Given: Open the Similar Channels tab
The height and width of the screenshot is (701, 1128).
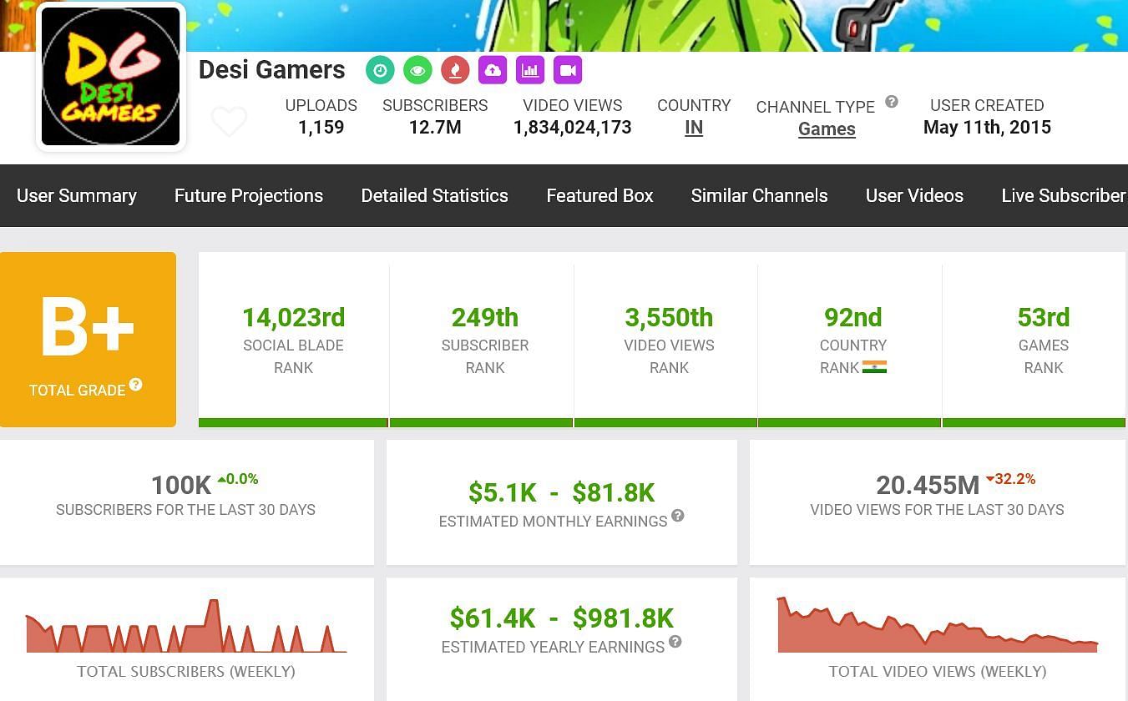Looking at the screenshot, I should [x=759, y=195].
